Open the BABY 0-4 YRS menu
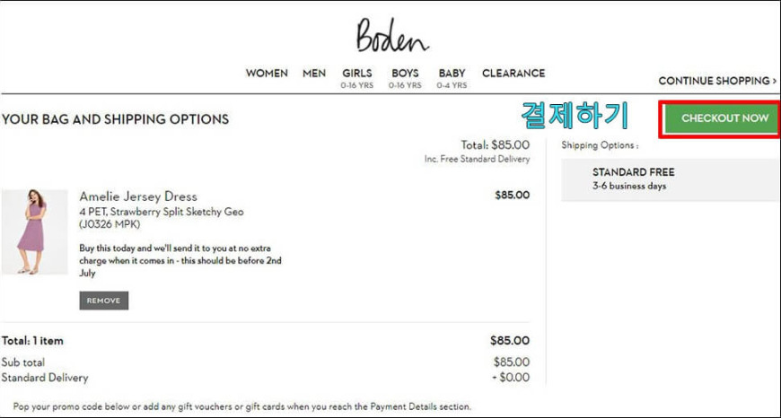 click(x=452, y=79)
